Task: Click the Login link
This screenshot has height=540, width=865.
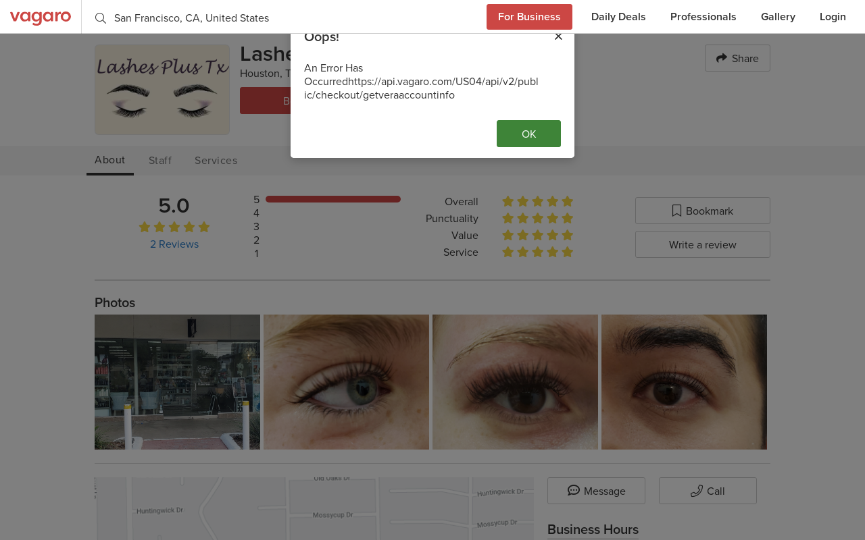Action: click(833, 17)
